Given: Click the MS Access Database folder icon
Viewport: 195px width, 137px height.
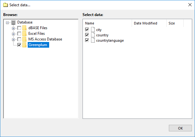Looking at the screenshot, I should 24,39.
